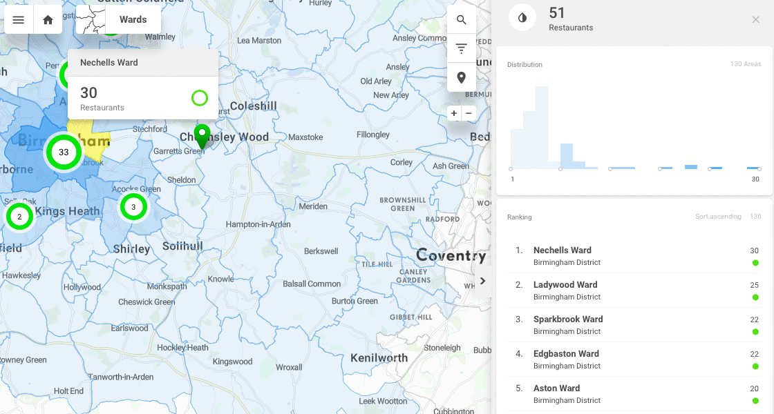Select Sparkbrook Ward from ranking list
The image size is (774, 414).
click(568, 319)
